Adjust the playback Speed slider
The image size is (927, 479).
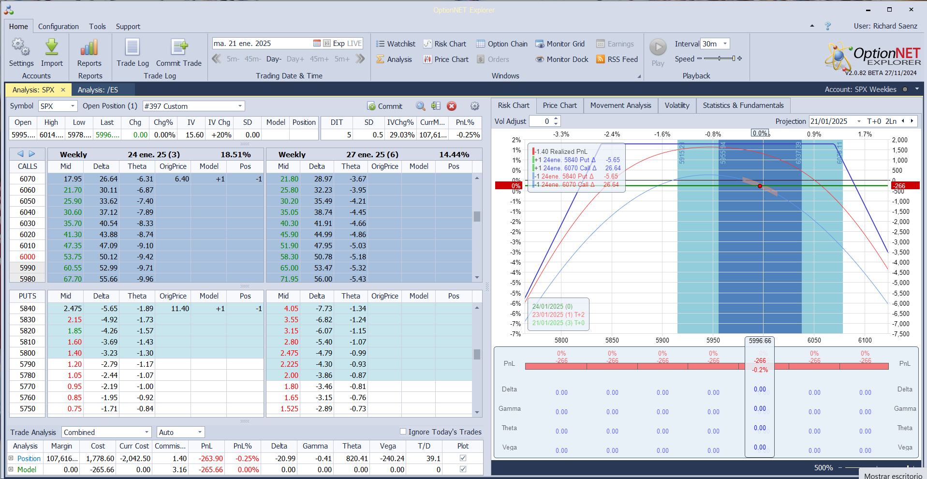pos(720,59)
